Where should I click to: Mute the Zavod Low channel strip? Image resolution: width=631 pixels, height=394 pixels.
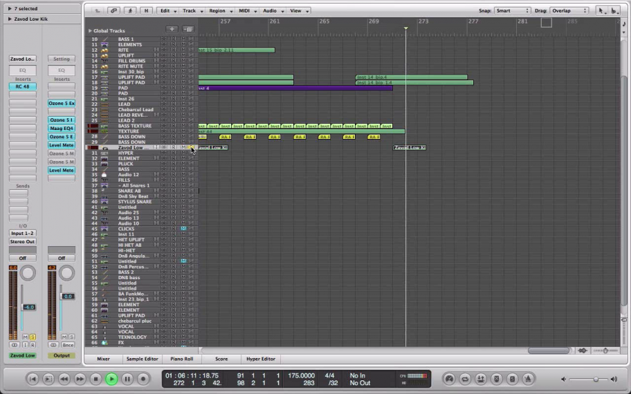click(x=26, y=337)
